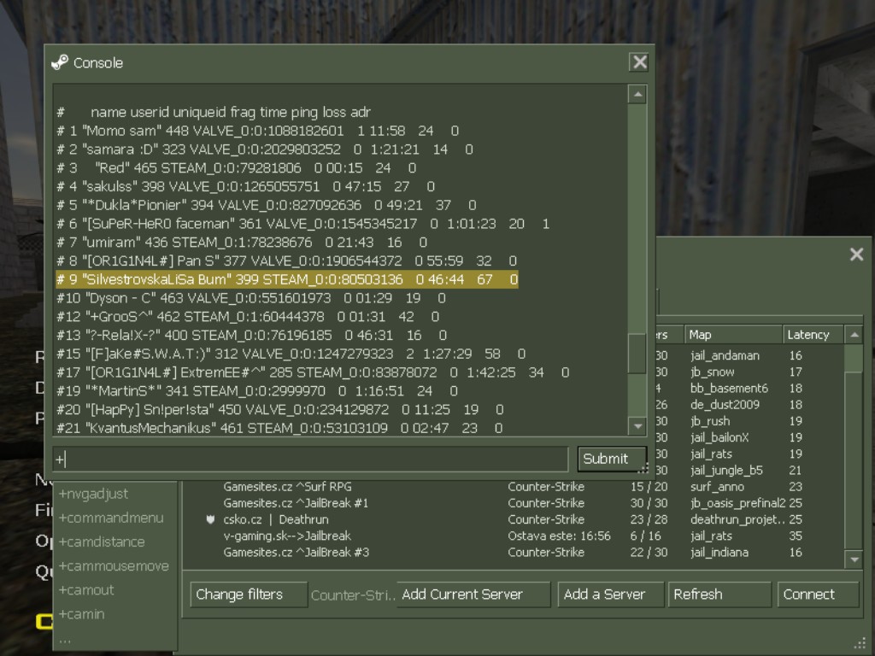Viewport: 875px width, 656px height.
Task: Select +cammousemove autocomplete suggestion
Action: click(x=114, y=565)
